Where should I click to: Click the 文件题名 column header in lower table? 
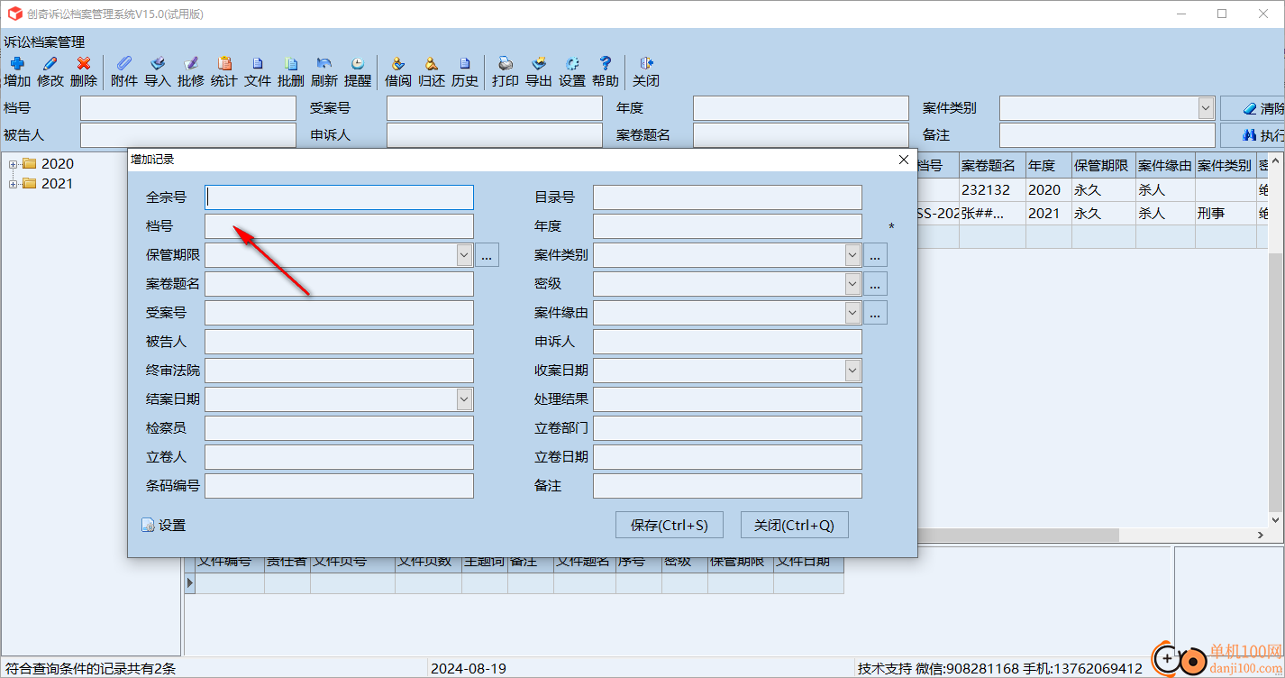(x=585, y=562)
